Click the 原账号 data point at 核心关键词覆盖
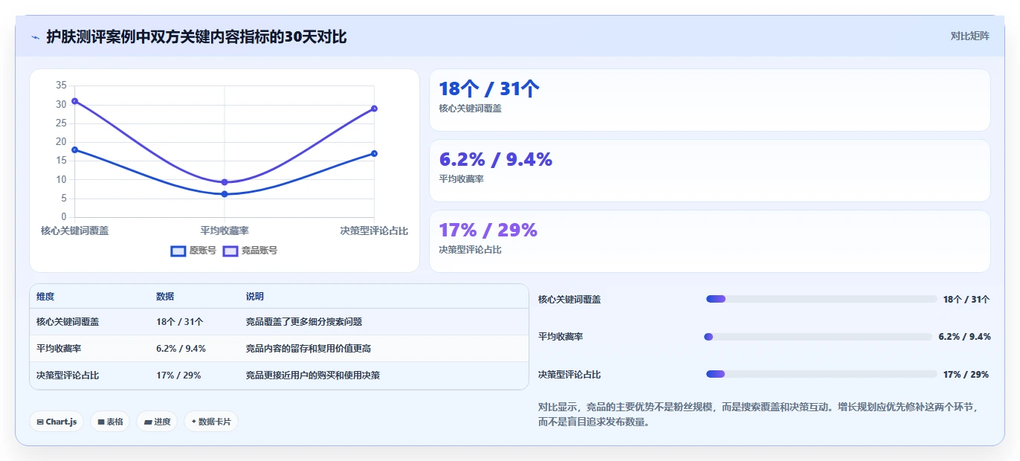Screen dimensions: 1020x461 (x=75, y=149)
